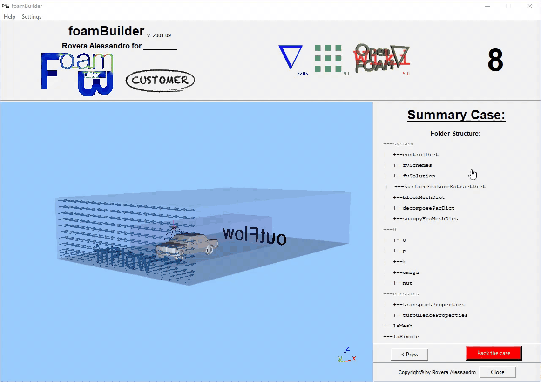Viewport: 541px width, 382px height.
Task: Select fvSchemes in the folder structure
Action: pyautogui.click(x=413, y=165)
